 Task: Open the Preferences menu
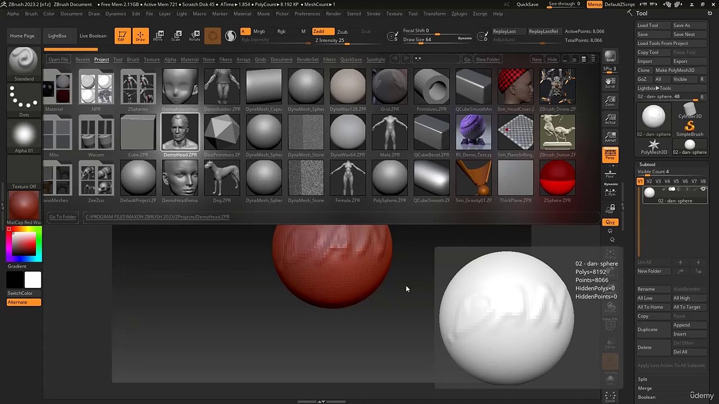click(307, 13)
